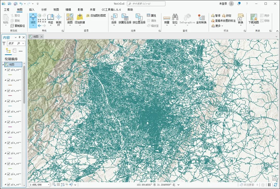Open the CC工具箱1.0.6 tab
280x189 pixels.
point(111,10)
